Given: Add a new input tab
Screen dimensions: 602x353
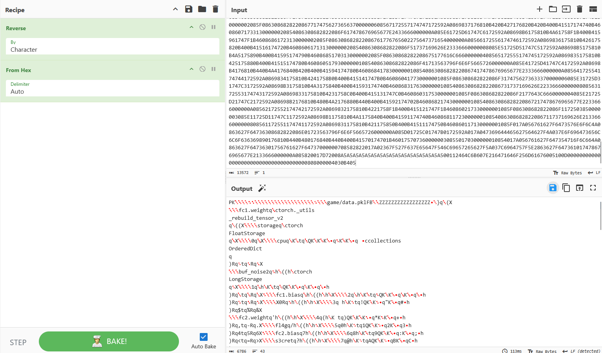Looking at the screenshot, I should point(540,9).
